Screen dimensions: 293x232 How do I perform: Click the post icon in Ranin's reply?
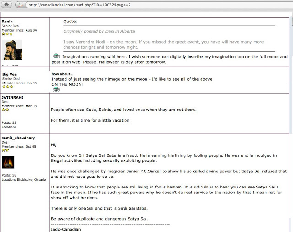pos(56,56)
